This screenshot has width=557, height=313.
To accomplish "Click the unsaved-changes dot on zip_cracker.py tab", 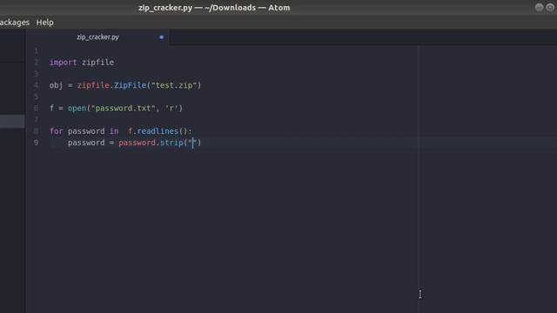I will 162,37.
